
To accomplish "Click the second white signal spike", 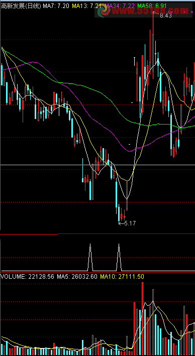I will click(x=119, y=257).
